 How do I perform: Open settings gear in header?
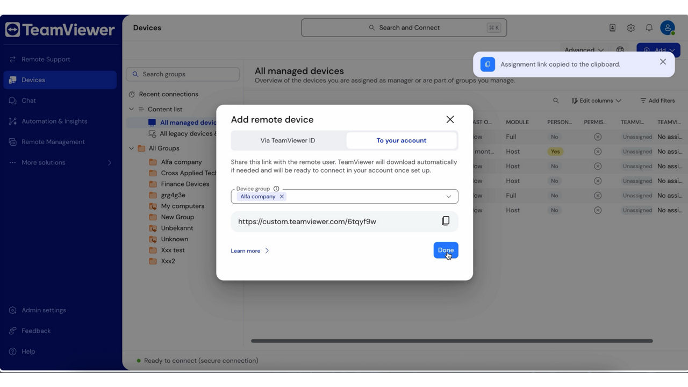coord(631,27)
